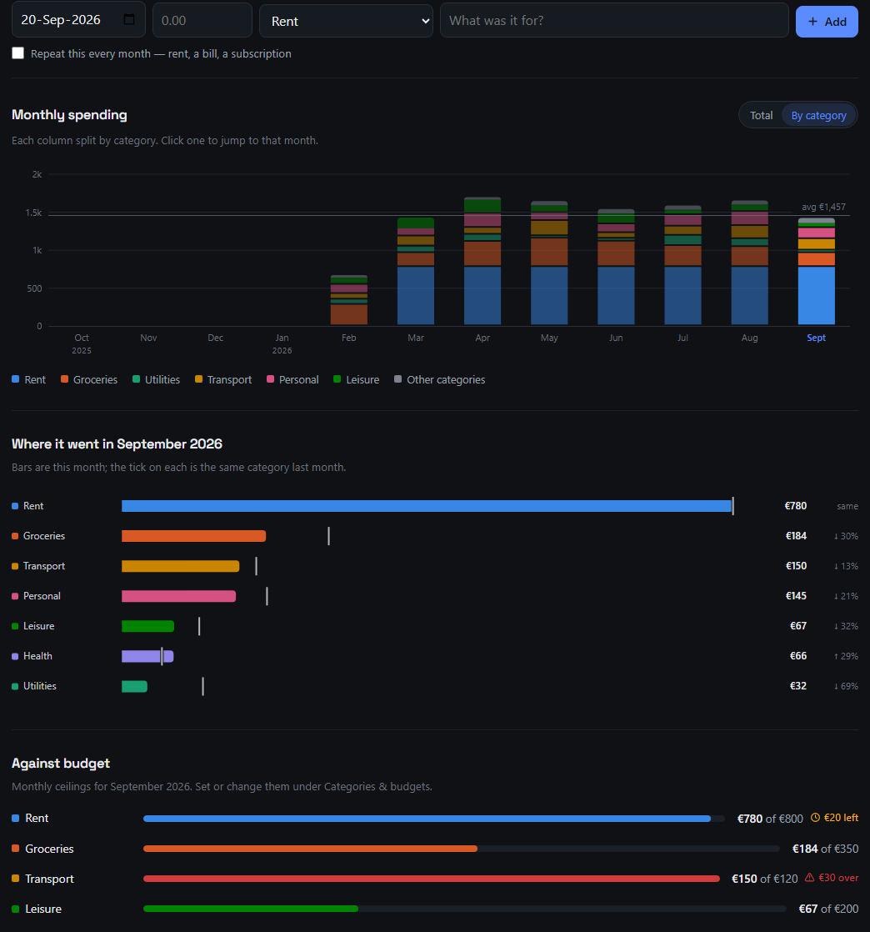Viewport: 870px width, 932px height.
Task: Switch chart view to Total
Action: (762, 115)
